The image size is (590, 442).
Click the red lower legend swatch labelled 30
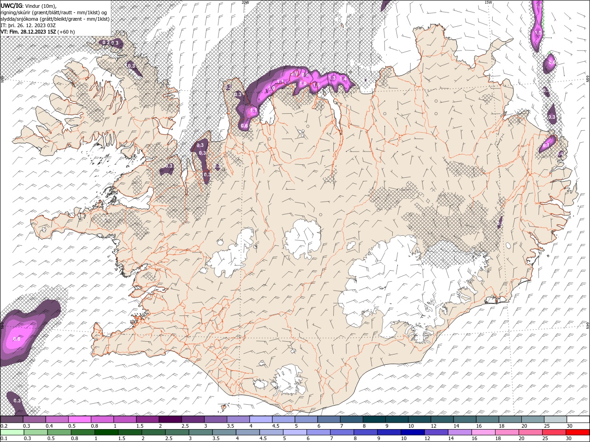coord(578,432)
